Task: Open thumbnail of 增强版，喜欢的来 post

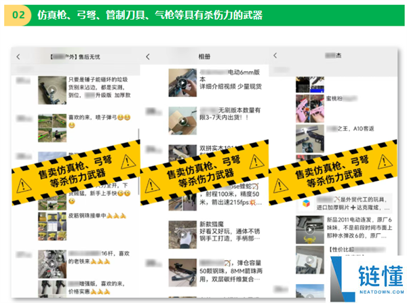Action: point(52,289)
